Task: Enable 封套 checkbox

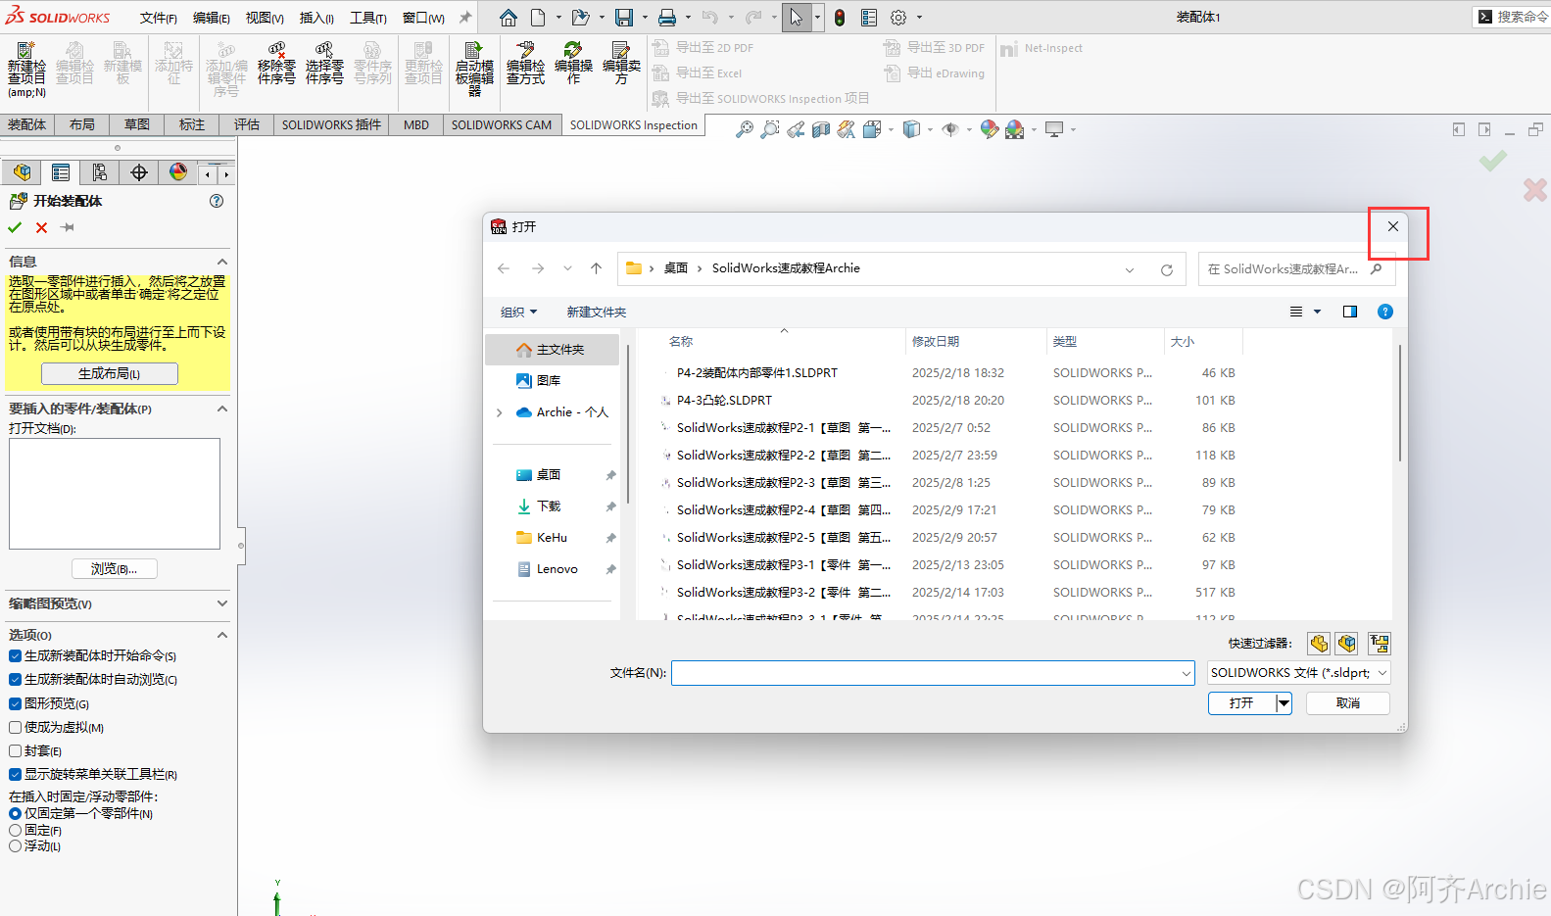Action: coord(15,750)
